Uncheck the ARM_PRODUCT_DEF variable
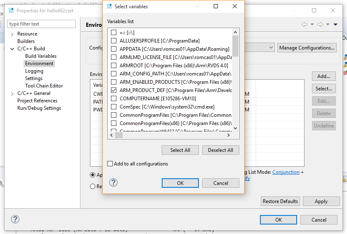 click(113, 90)
